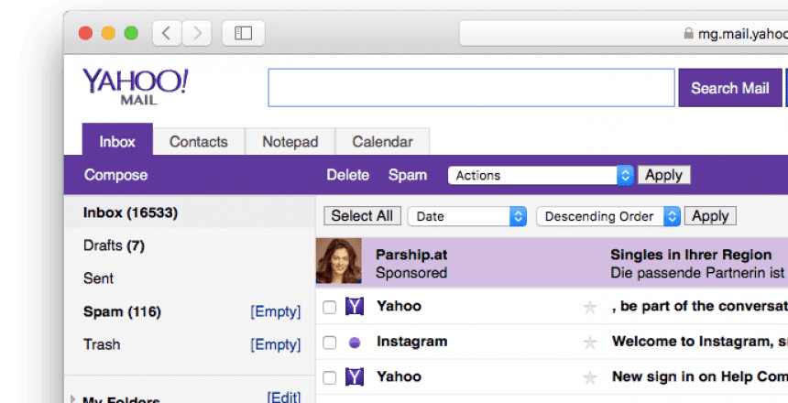Open 'be part of the conversation' email
Screen dimensions: 788x403
pyautogui.click(x=699, y=306)
